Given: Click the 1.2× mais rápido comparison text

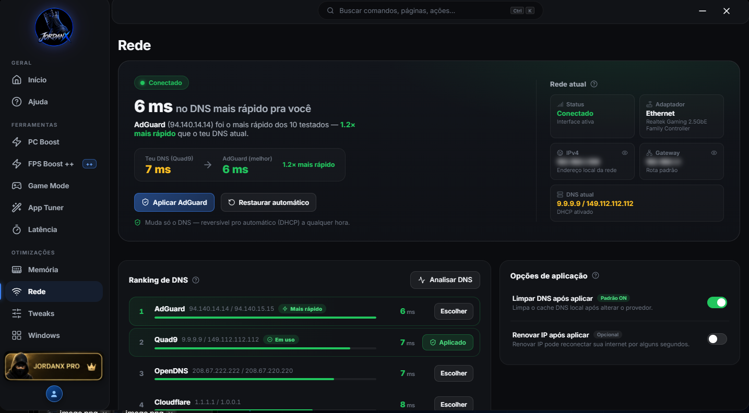Looking at the screenshot, I should coord(308,165).
